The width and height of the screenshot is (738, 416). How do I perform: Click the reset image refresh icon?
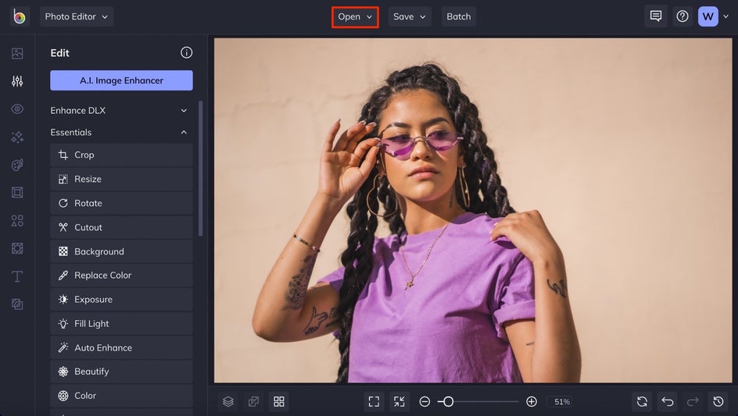point(642,401)
